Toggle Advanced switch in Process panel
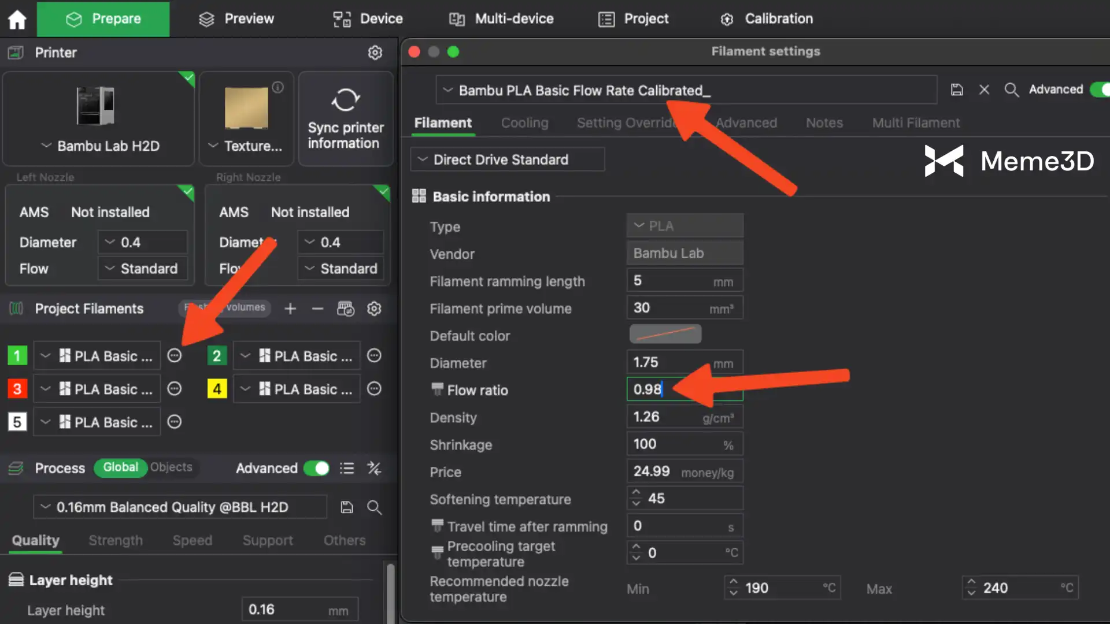Screen dimensions: 1110x624 [316, 469]
